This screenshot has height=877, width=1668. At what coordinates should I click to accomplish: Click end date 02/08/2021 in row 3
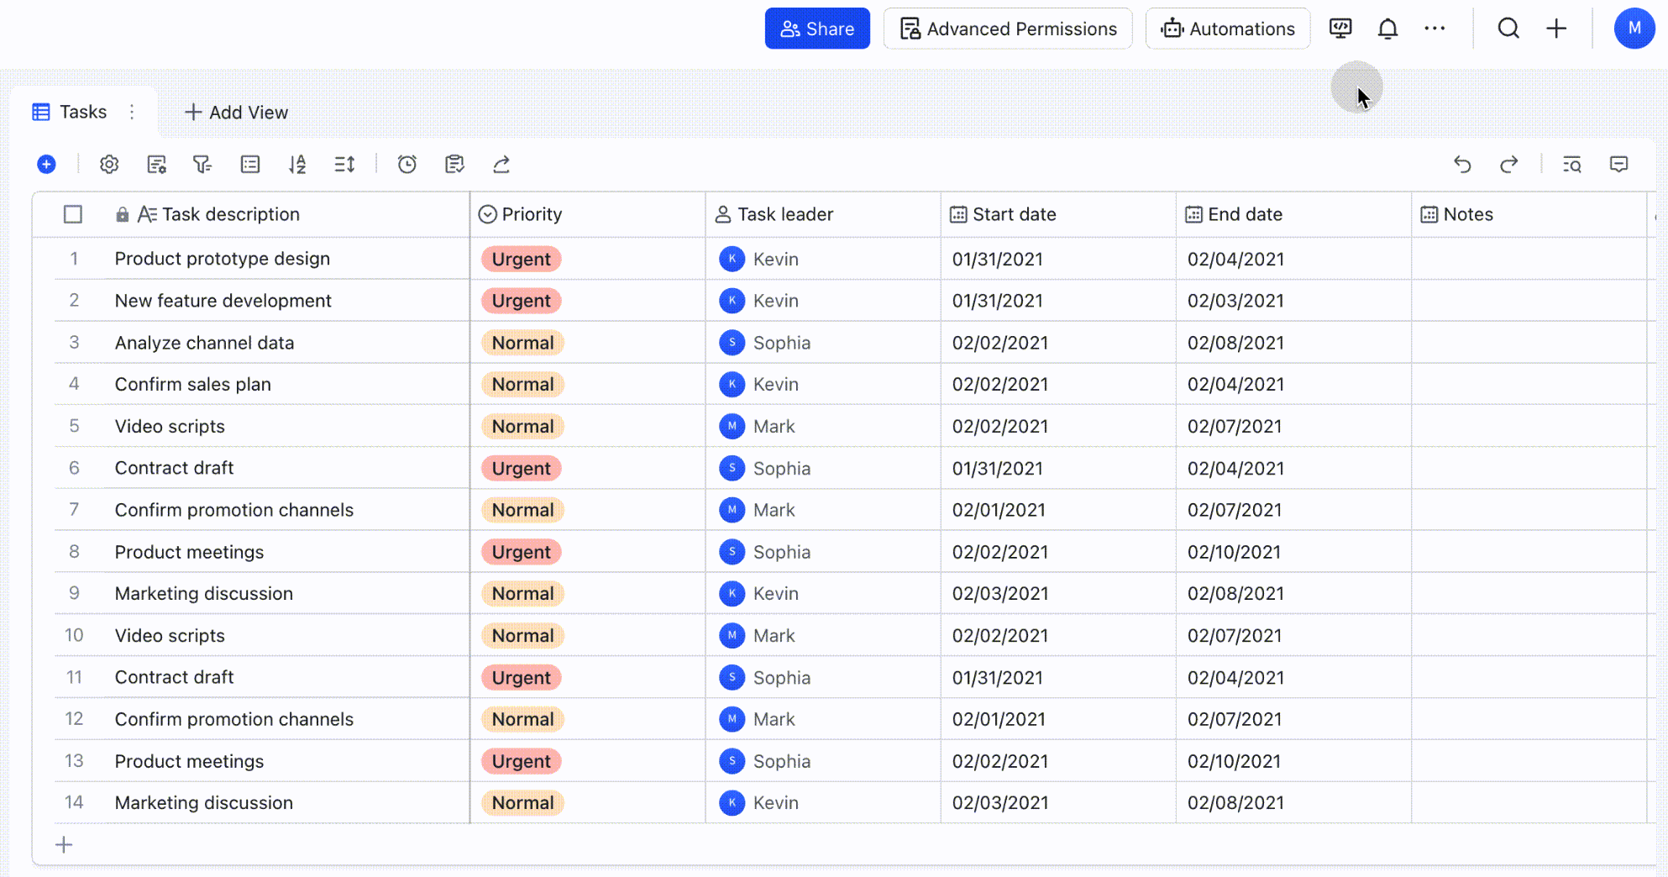(x=1235, y=343)
